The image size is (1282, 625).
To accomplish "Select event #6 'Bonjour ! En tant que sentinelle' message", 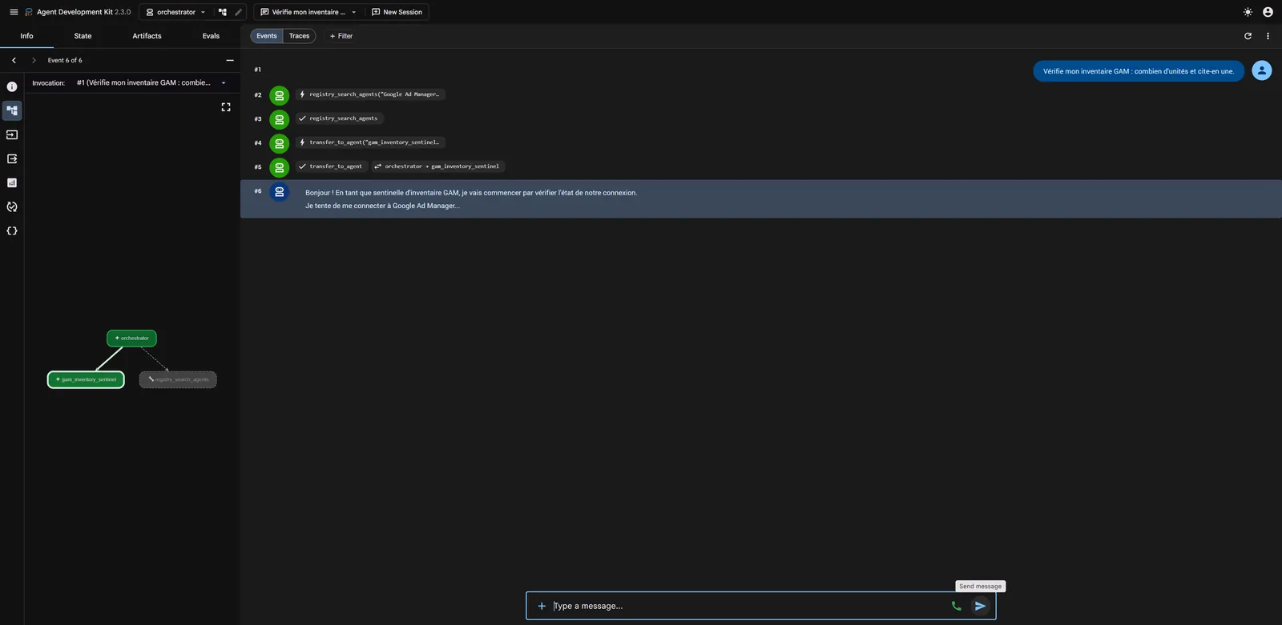I will tap(761, 198).
